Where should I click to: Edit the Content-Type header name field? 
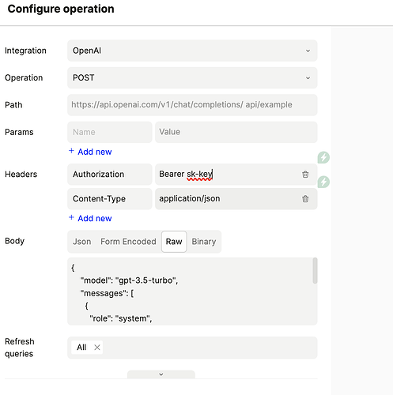pyautogui.click(x=110, y=199)
